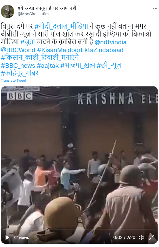159x247 pixels.
Task: Play the video with the play icon
Action: [7, 238]
